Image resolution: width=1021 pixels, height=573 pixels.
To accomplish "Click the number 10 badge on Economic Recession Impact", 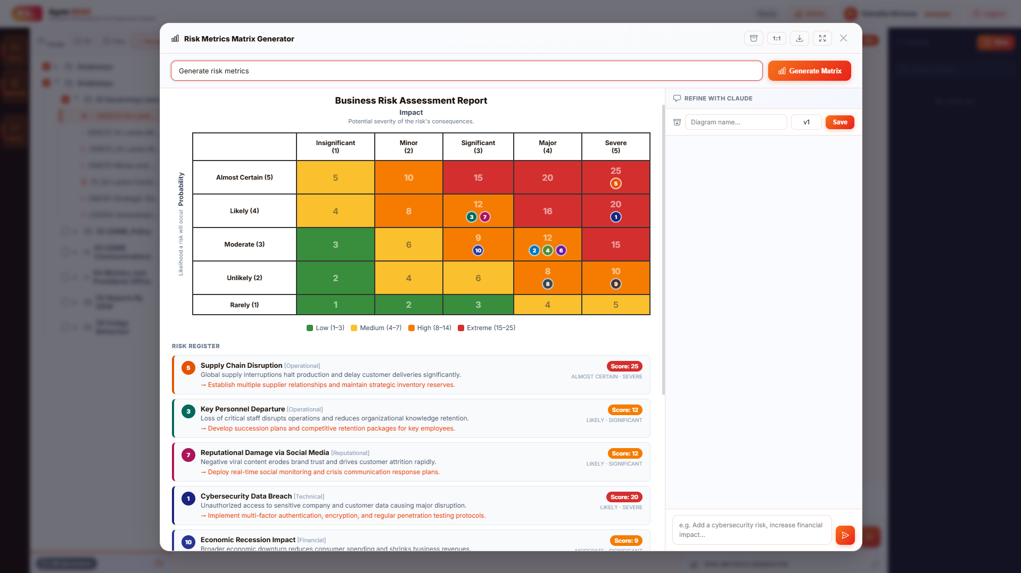I will tap(188, 542).
